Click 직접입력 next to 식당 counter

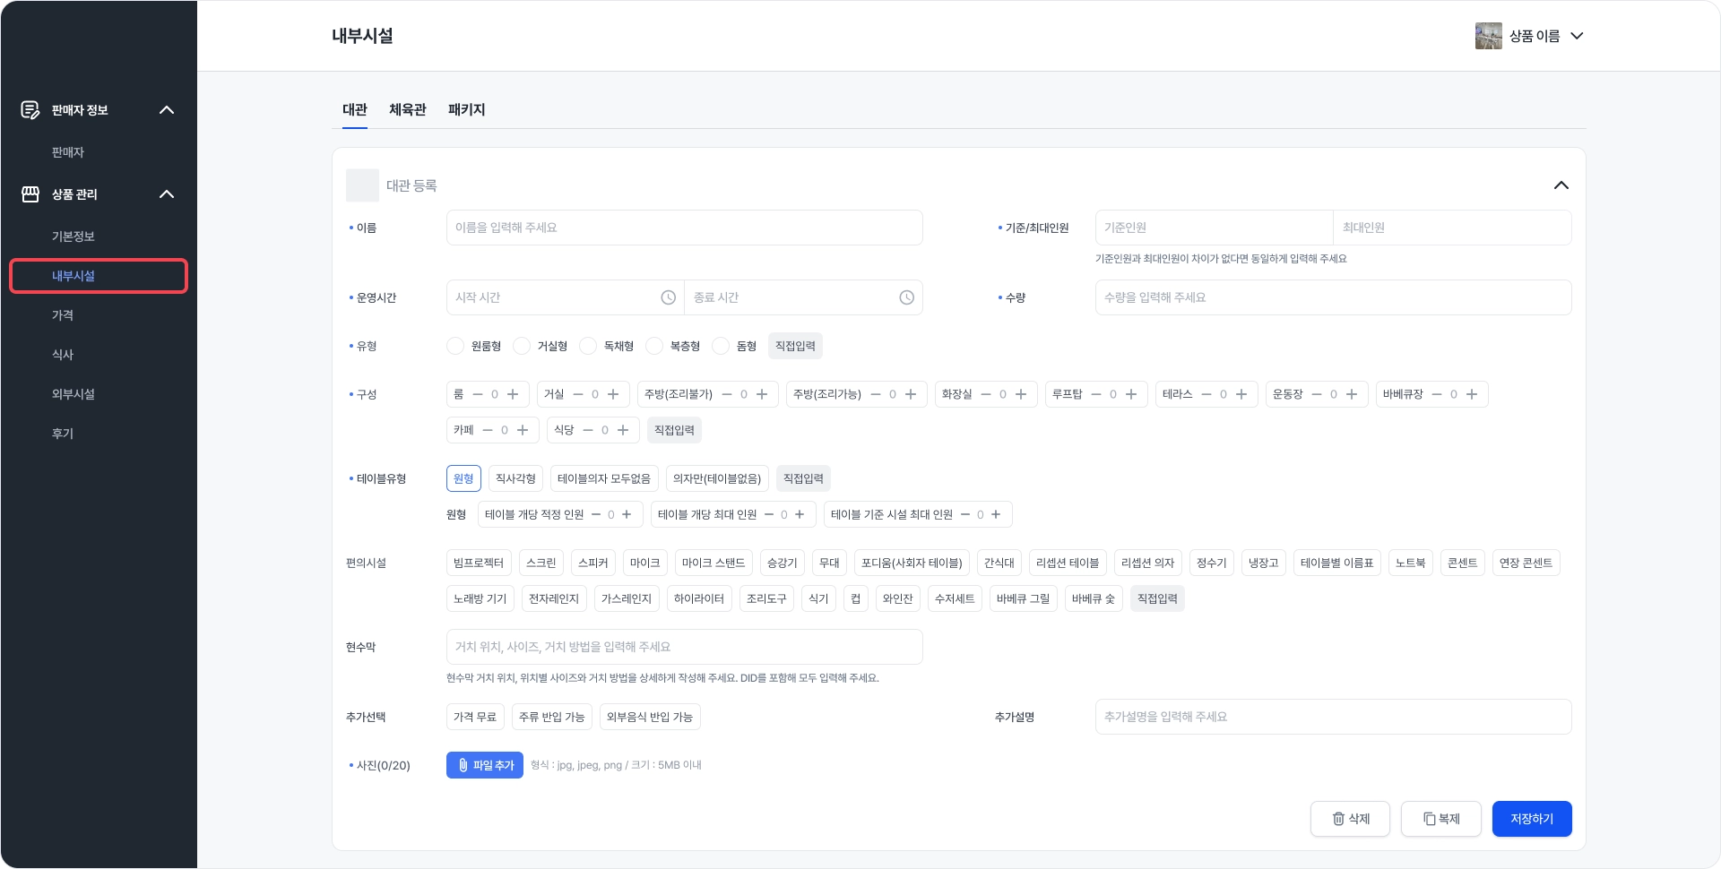click(x=674, y=430)
